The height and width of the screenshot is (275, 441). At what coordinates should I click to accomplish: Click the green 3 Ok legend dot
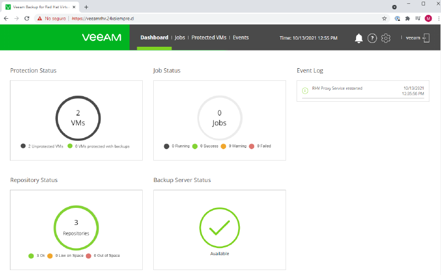[x=31, y=256]
